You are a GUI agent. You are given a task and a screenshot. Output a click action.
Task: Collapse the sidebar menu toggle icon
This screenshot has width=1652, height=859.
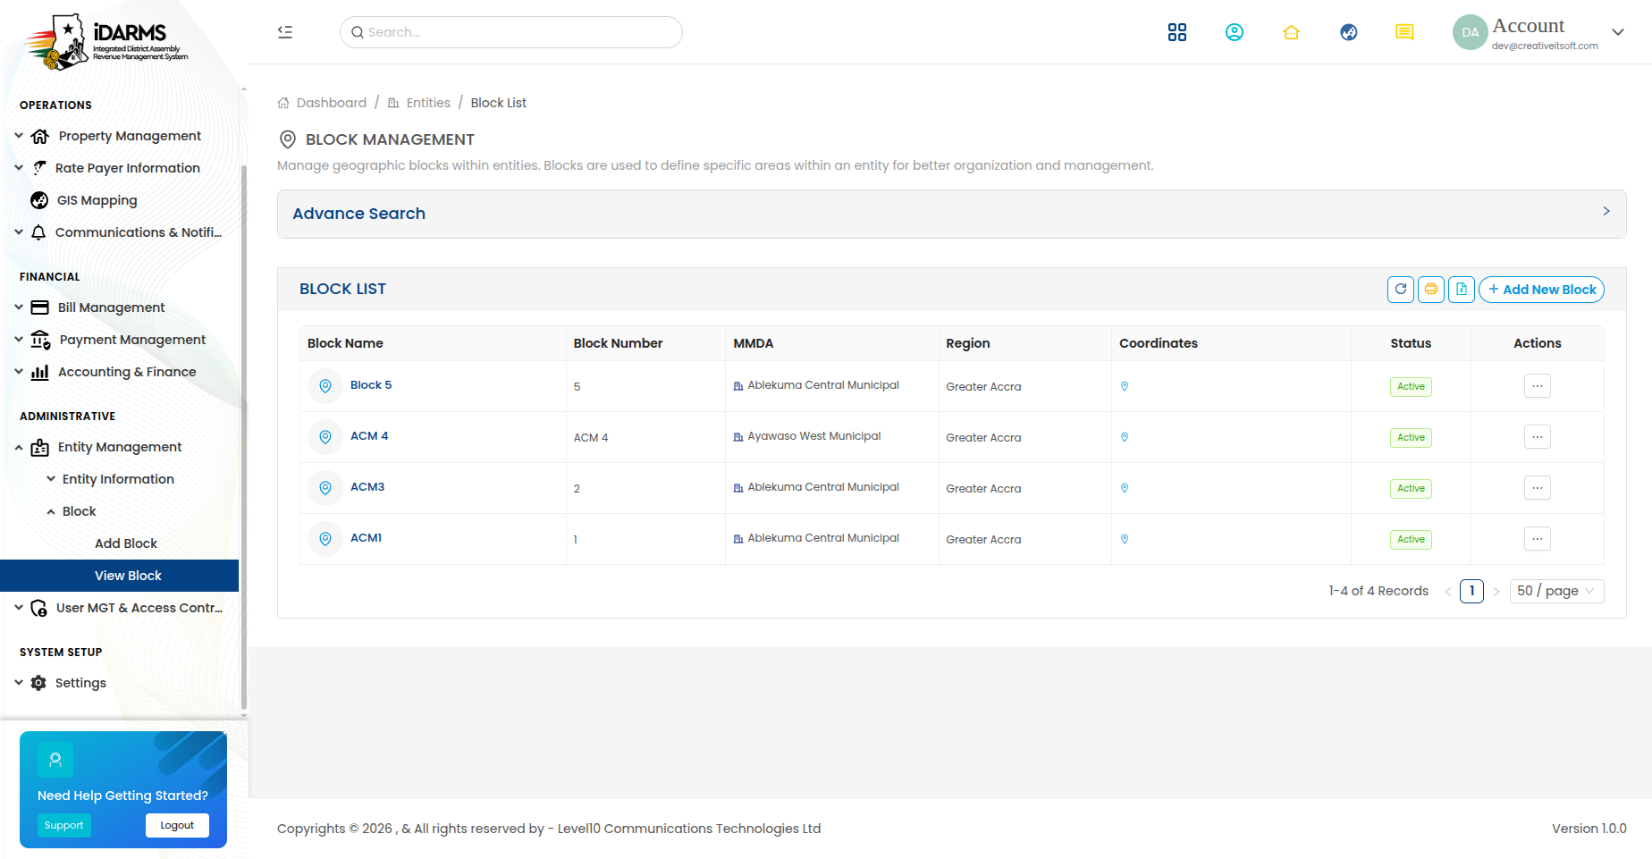(x=285, y=32)
